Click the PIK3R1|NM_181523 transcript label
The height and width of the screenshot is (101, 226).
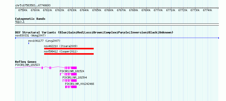pyautogui.click(x=27, y=65)
